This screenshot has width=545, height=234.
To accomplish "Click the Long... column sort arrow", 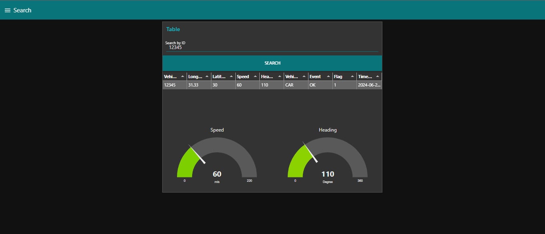I will 207,77.
